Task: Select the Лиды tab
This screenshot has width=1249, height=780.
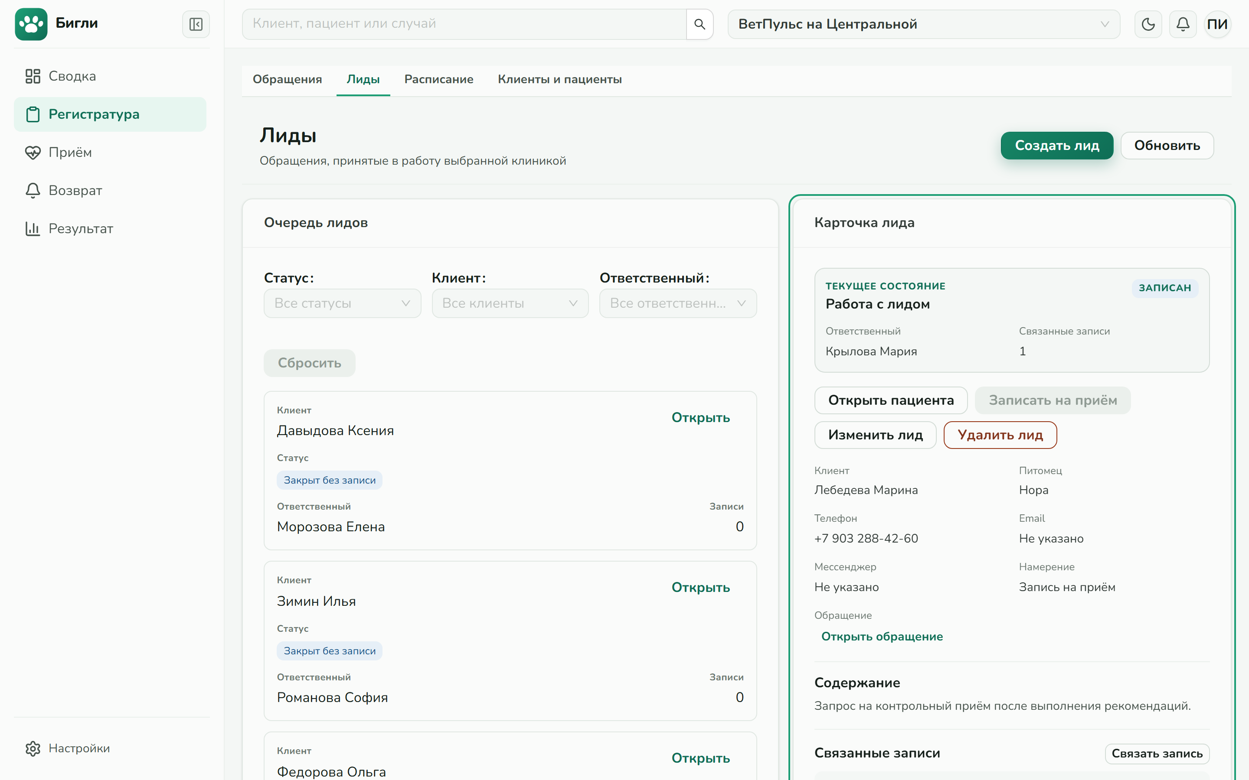Action: point(363,79)
